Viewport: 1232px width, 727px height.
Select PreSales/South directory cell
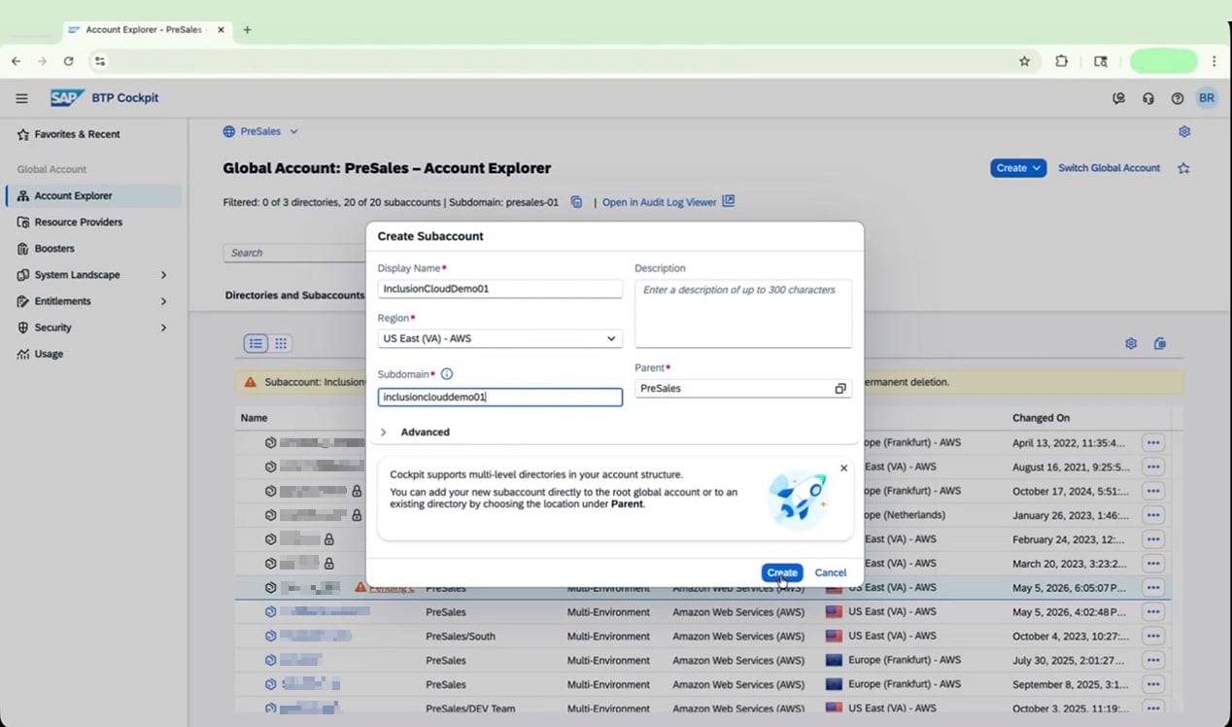[461, 636]
